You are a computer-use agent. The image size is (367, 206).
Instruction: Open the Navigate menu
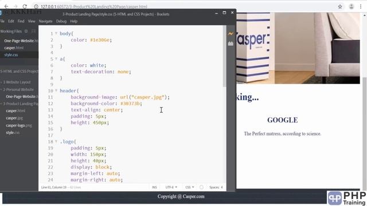(46, 21)
